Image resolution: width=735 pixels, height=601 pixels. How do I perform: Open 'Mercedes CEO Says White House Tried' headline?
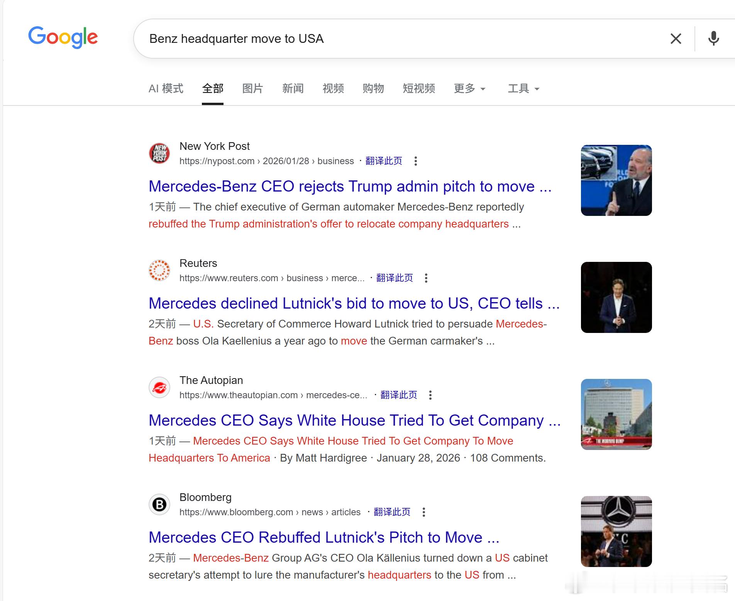click(x=355, y=421)
